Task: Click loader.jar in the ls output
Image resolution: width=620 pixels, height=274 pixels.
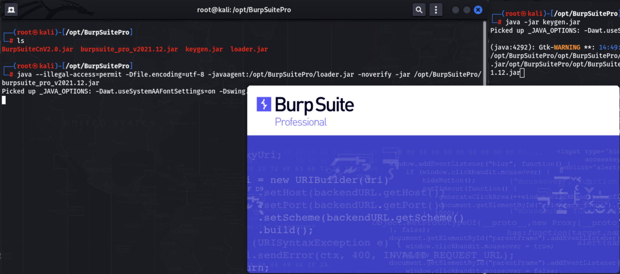Action: 249,49
